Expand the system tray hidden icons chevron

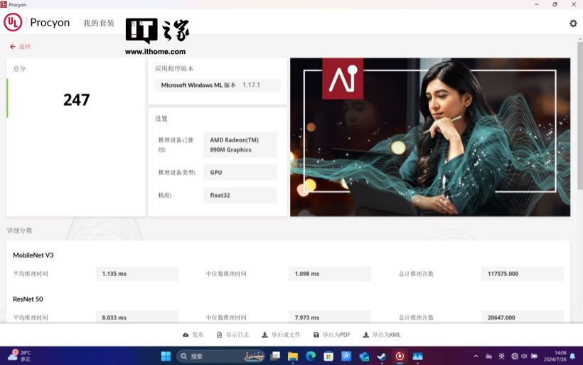pyautogui.click(x=476, y=356)
